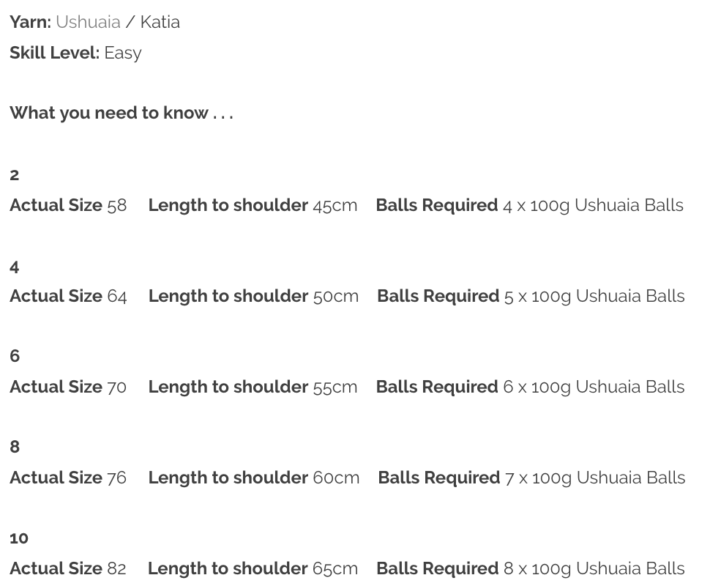Click the Actual Size 76 value
Image resolution: width=710 pixels, height=586 pixels.
point(117,478)
